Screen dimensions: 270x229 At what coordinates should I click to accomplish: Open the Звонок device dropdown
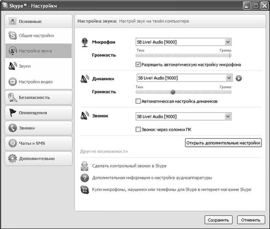tap(228, 116)
